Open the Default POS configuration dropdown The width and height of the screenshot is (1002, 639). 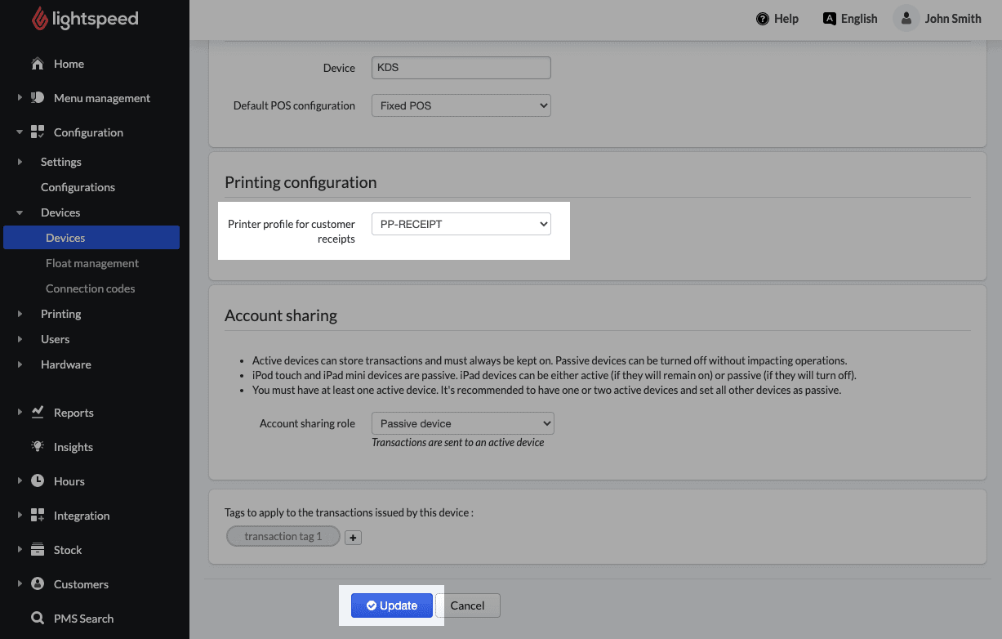[461, 105]
